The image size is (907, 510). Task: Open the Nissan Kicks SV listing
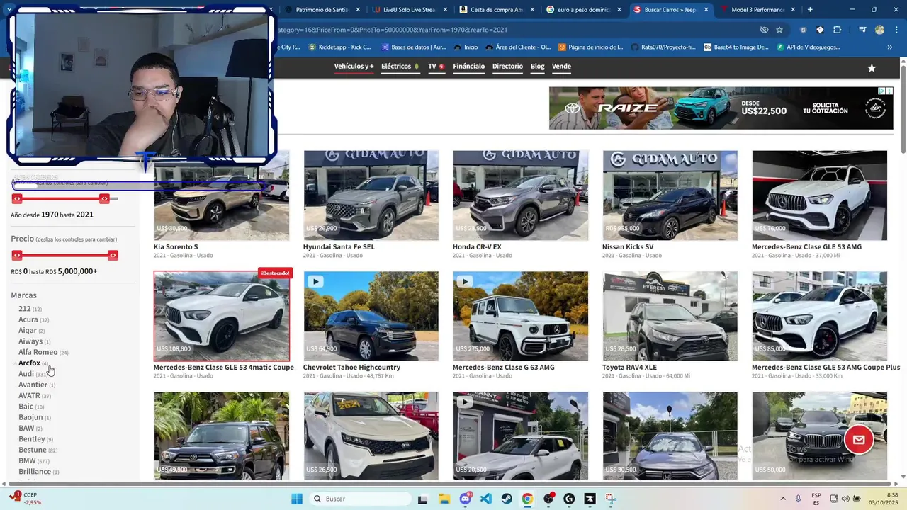[x=670, y=195]
